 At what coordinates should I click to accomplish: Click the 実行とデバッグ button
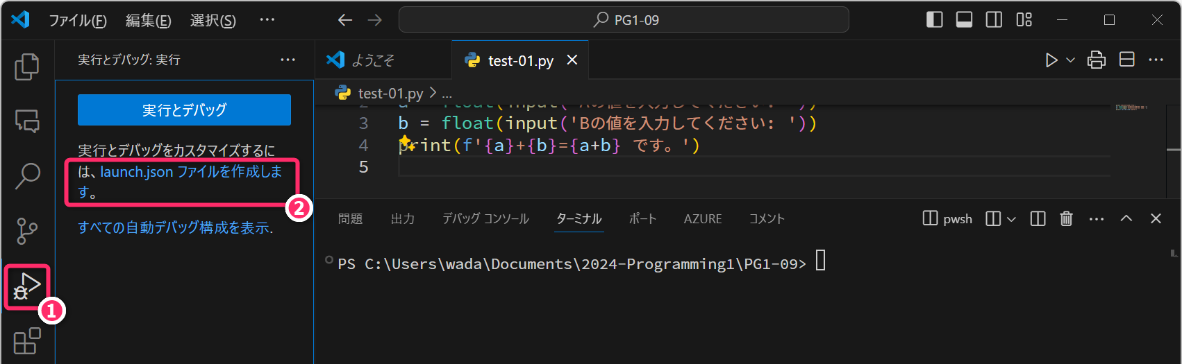click(184, 110)
